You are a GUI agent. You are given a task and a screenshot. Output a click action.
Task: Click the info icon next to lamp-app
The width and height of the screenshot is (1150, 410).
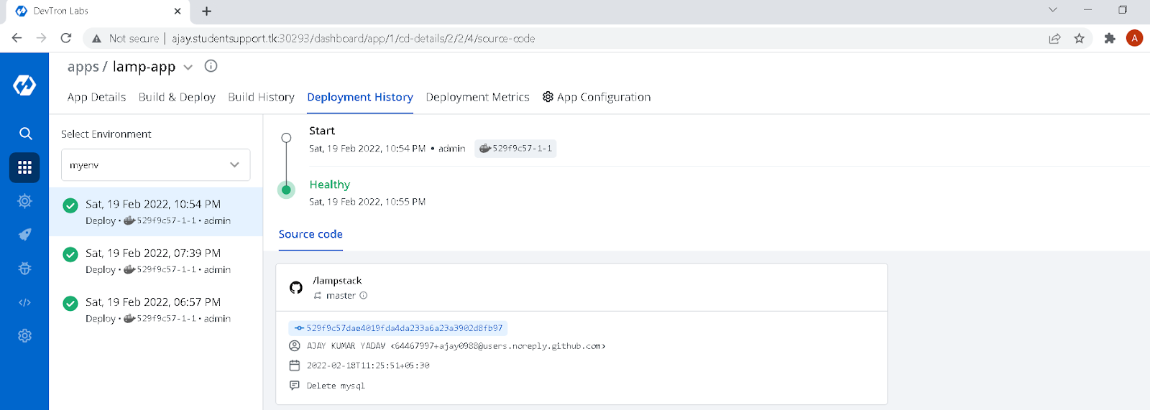[211, 66]
